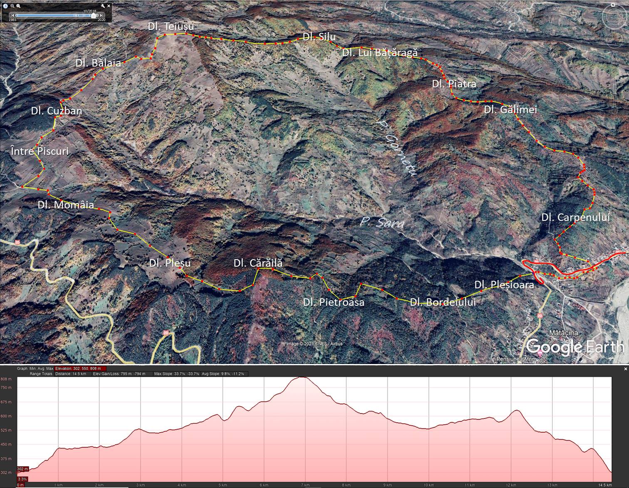Click the Elev Gain/Loss statistic box
Image resolution: width=629 pixels, height=488 pixels.
119,374
